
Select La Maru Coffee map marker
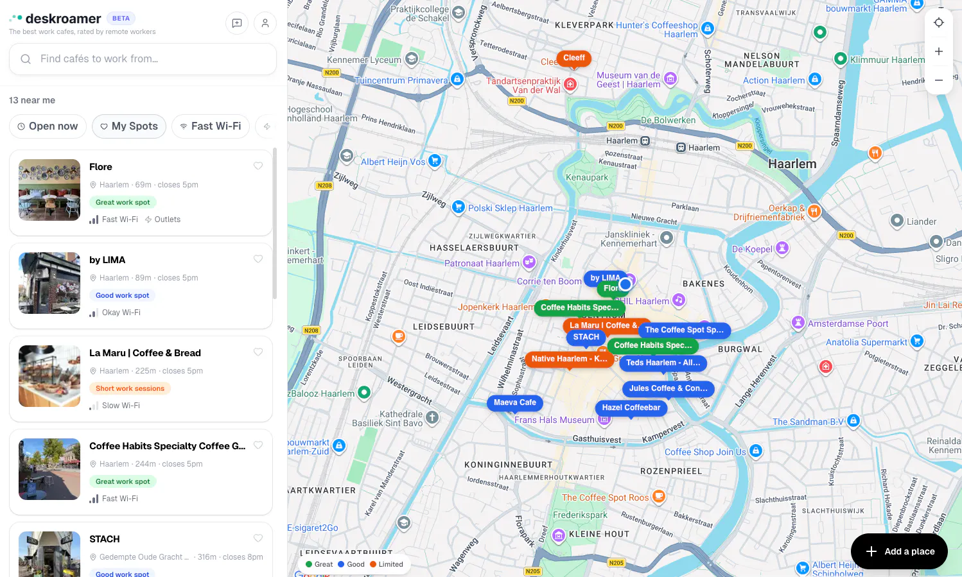[x=604, y=325]
